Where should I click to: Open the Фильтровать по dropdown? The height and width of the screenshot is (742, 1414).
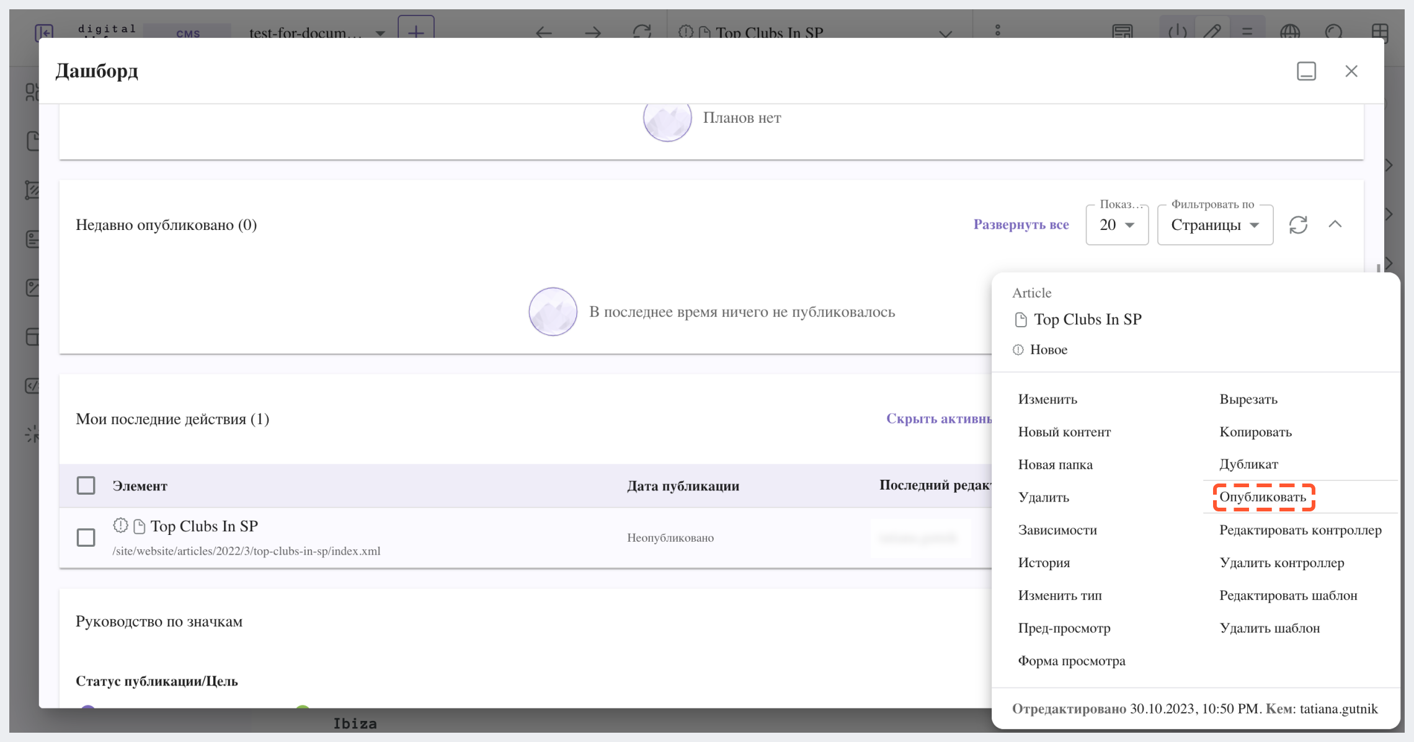(x=1215, y=224)
